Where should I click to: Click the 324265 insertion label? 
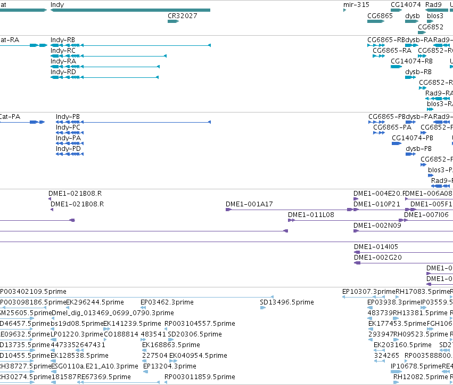386,356
